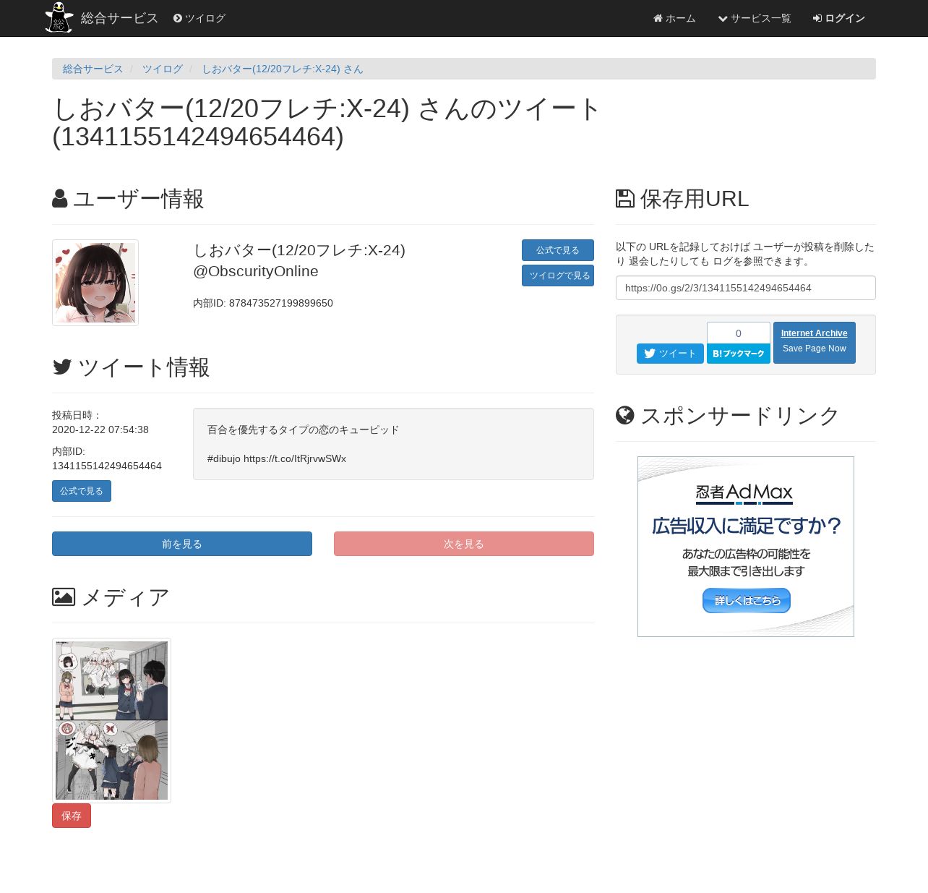This screenshot has height=893, width=928.
Task: Click 次を見る button
Action: [464, 544]
